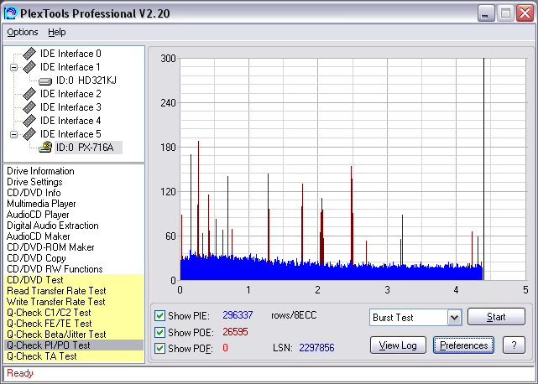Image resolution: width=538 pixels, height=384 pixels.
Task: Toggle the Show PIE checkbox
Action: pos(159,315)
